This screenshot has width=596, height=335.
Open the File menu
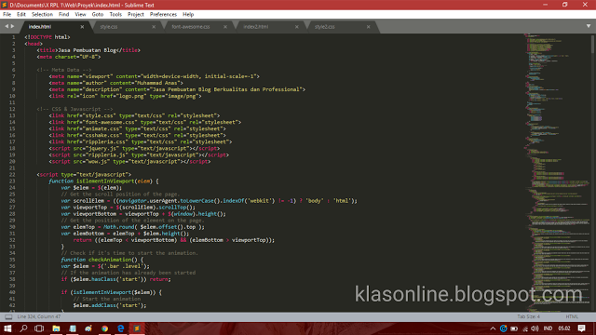tap(7, 15)
